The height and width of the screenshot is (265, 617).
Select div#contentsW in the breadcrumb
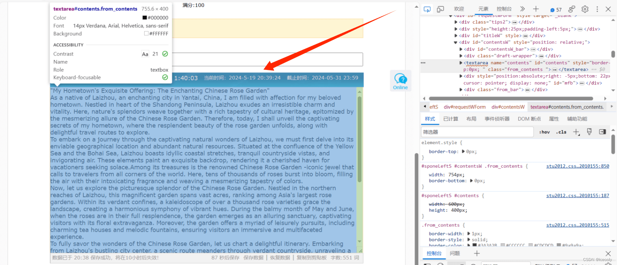click(x=508, y=107)
